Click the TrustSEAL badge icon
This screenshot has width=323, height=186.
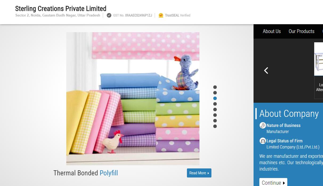161,15
